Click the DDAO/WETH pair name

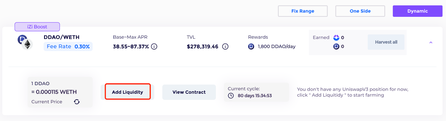(x=62, y=37)
